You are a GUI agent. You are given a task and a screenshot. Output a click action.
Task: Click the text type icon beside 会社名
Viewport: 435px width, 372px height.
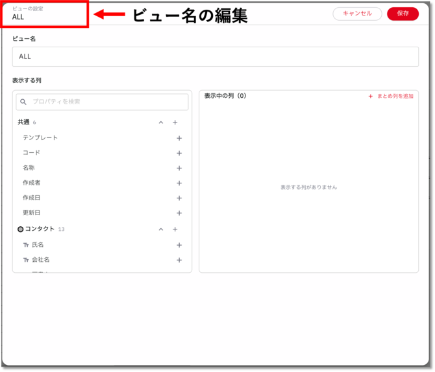pyautogui.click(x=26, y=260)
